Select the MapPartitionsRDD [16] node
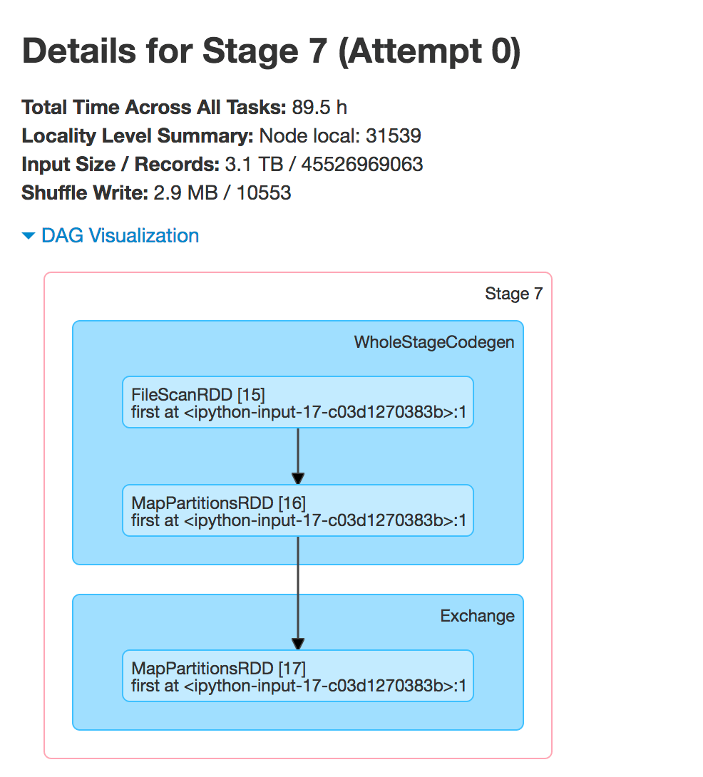Viewport: 703px width, 777px height. pyautogui.click(x=297, y=510)
